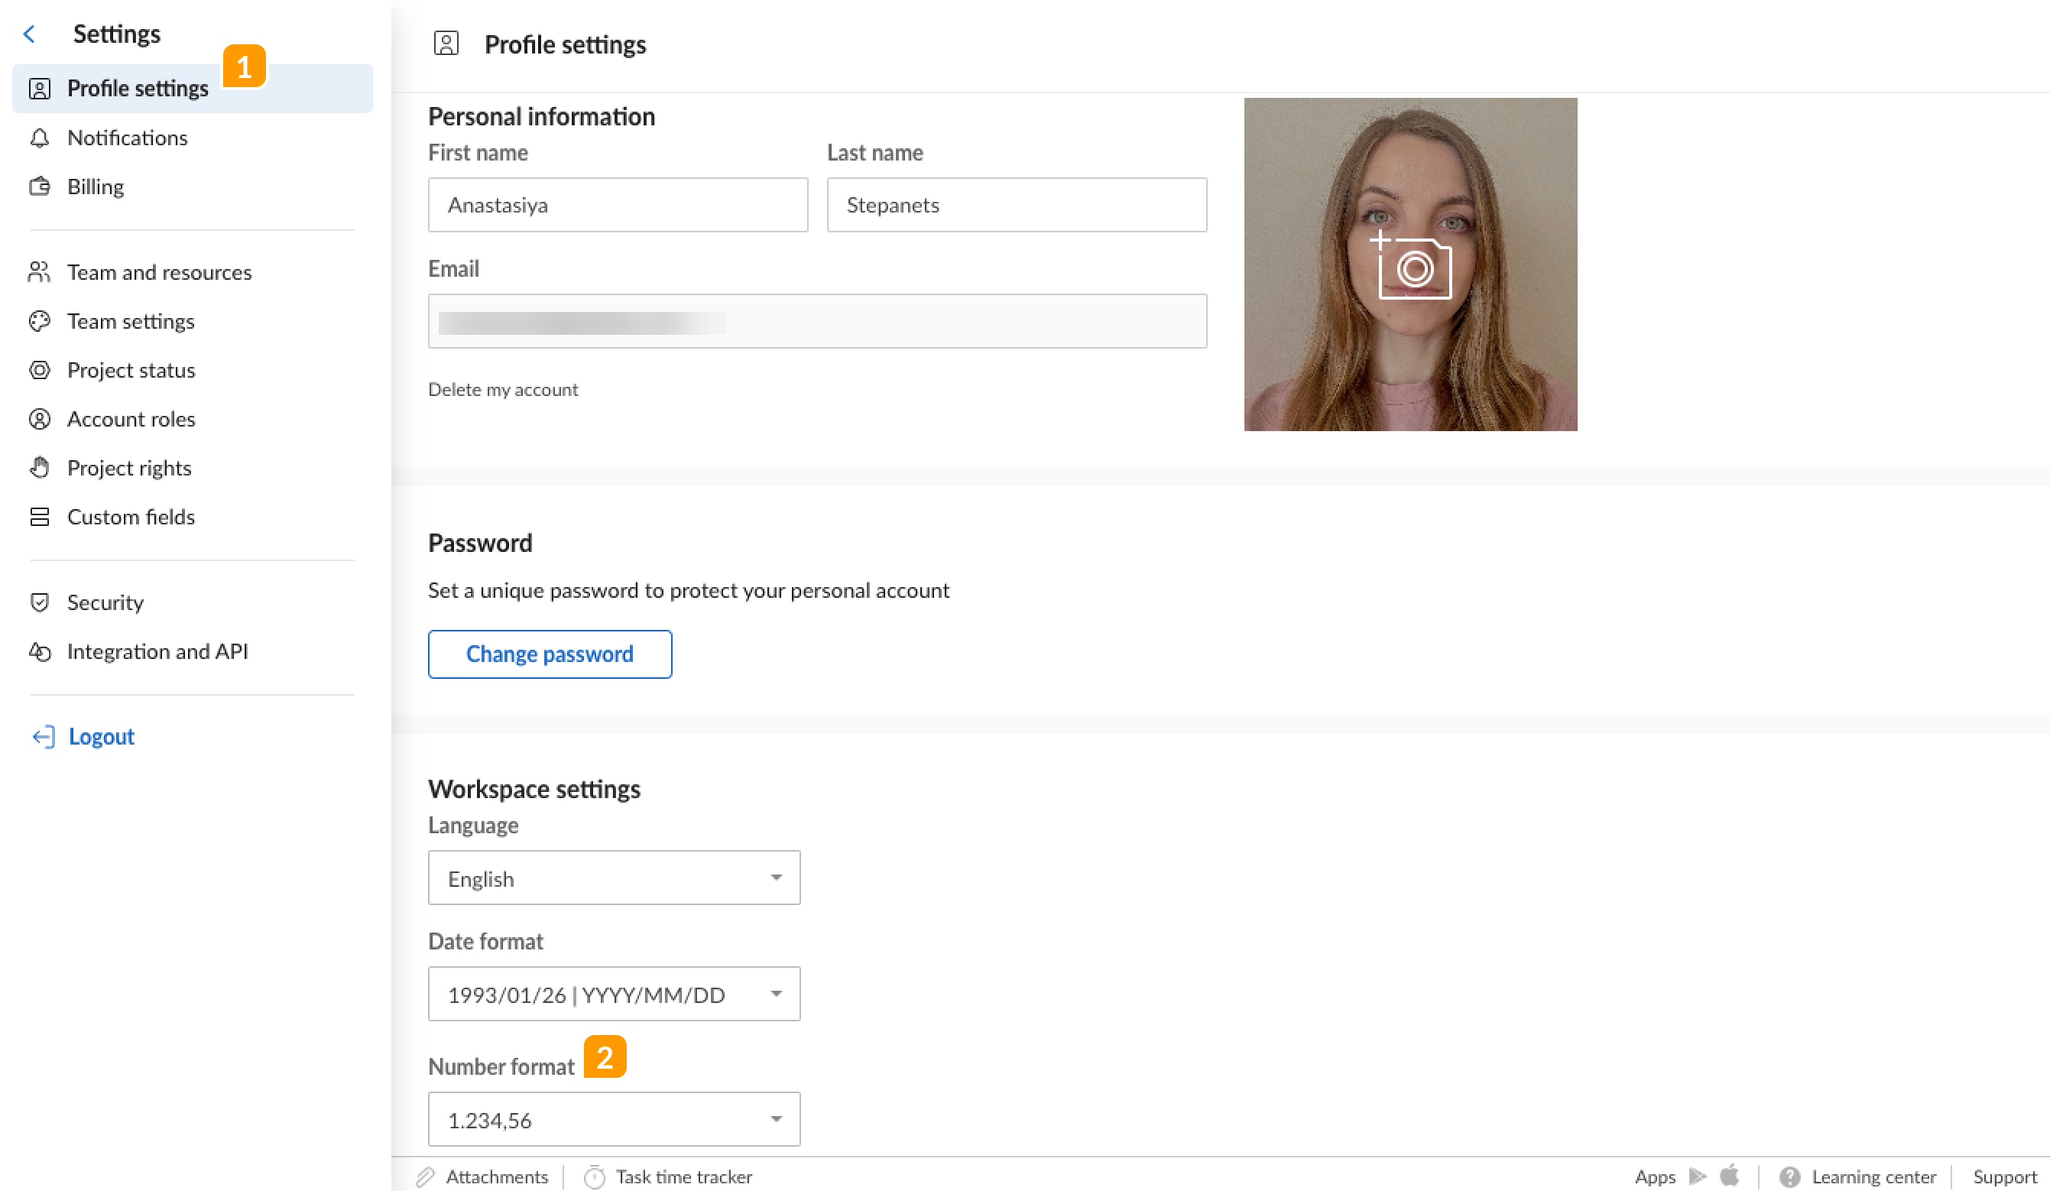Expand the Date format dropdown
Image resolution: width=2050 pixels, height=1191 pixels.
pyautogui.click(x=613, y=994)
